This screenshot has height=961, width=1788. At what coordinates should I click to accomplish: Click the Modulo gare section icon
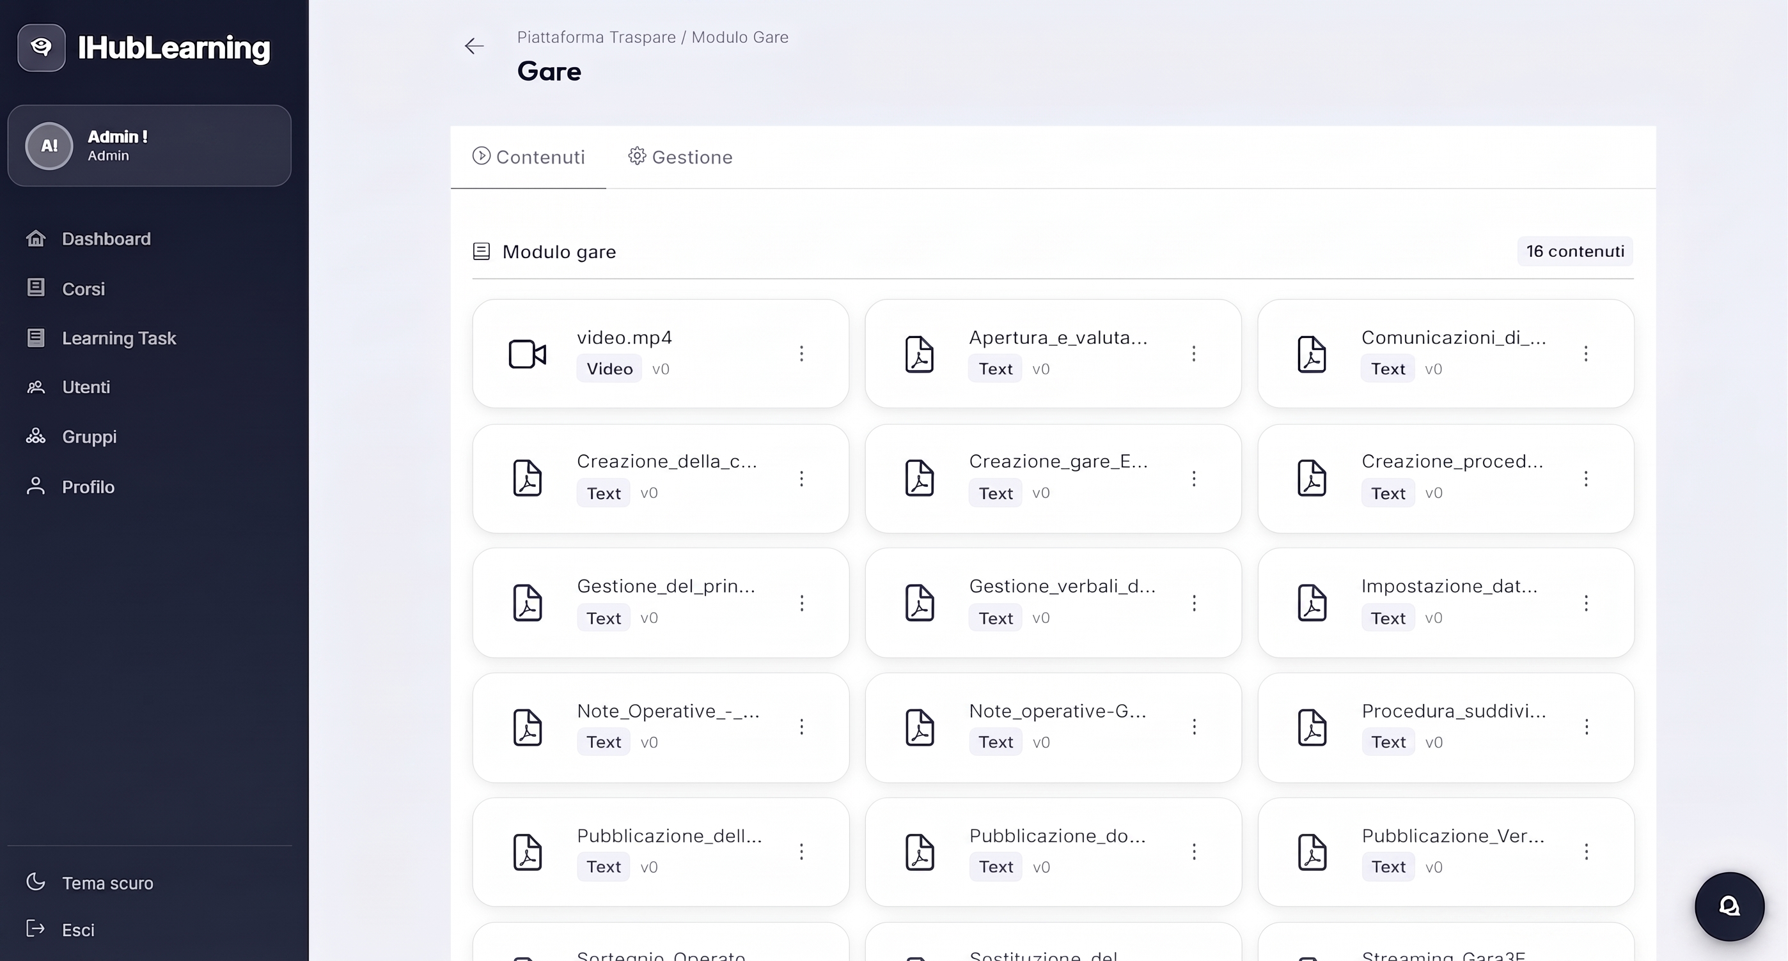pyautogui.click(x=481, y=251)
